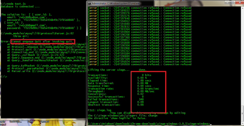Screen dimensions: 244x126
Task: Click the siege console scrollbar thumb
Action: coord(242,113)
